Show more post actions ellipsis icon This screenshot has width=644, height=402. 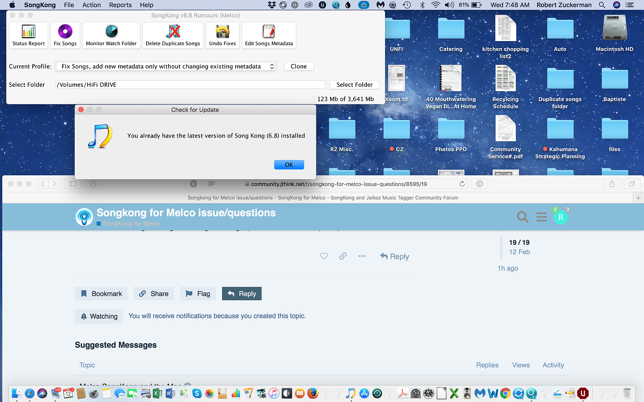[362, 256]
